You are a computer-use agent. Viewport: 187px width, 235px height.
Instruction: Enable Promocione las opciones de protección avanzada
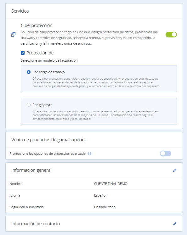[x=166, y=154]
